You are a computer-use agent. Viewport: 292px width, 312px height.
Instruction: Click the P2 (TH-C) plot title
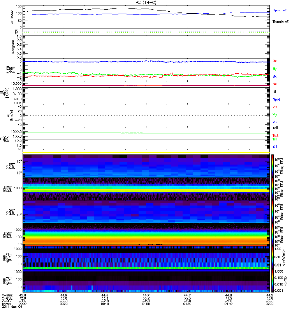tap(146, 2)
